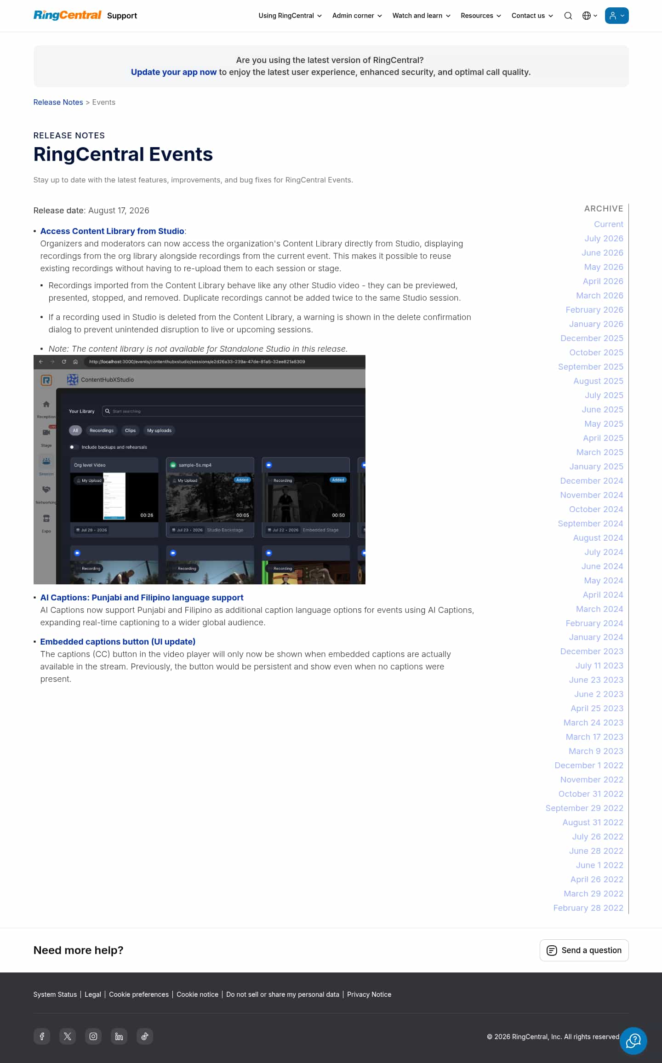This screenshot has height=1063, width=662.
Task: Open Cookie preferences in footer
Action: (x=139, y=994)
